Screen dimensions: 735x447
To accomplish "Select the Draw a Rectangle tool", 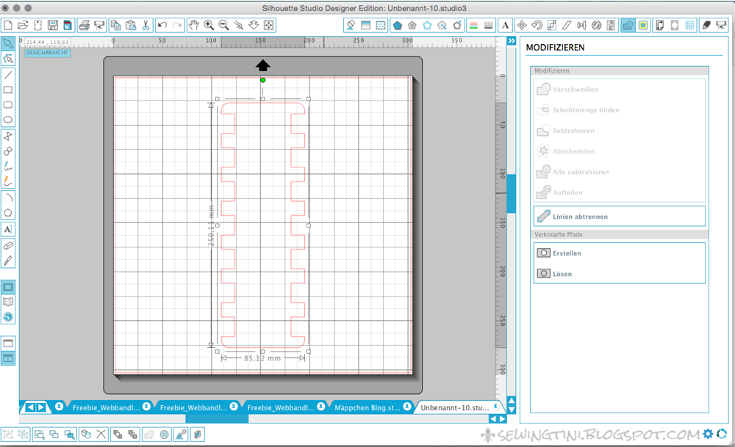I will [x=8, y=90].
